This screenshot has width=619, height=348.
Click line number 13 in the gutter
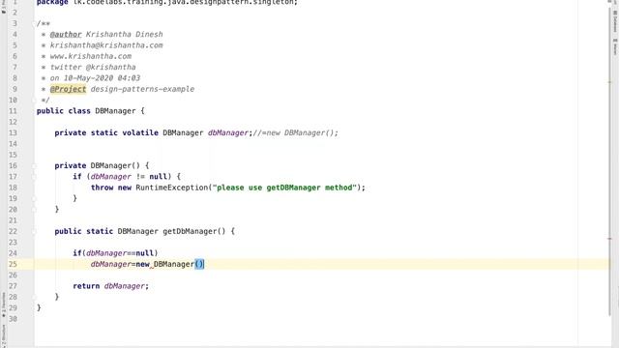pyautogui.click(x=13, y=133)
